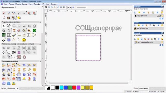Select the black draw pencil tool
Screen dimensions: 166x93
coord(19,13)
